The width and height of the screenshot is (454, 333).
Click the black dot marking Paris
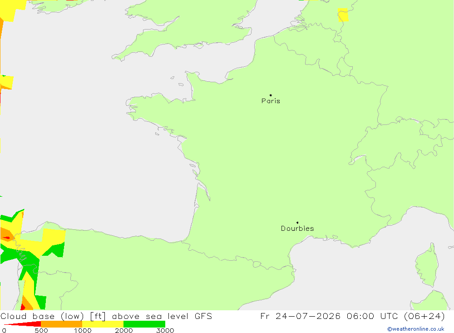[271, 95]
